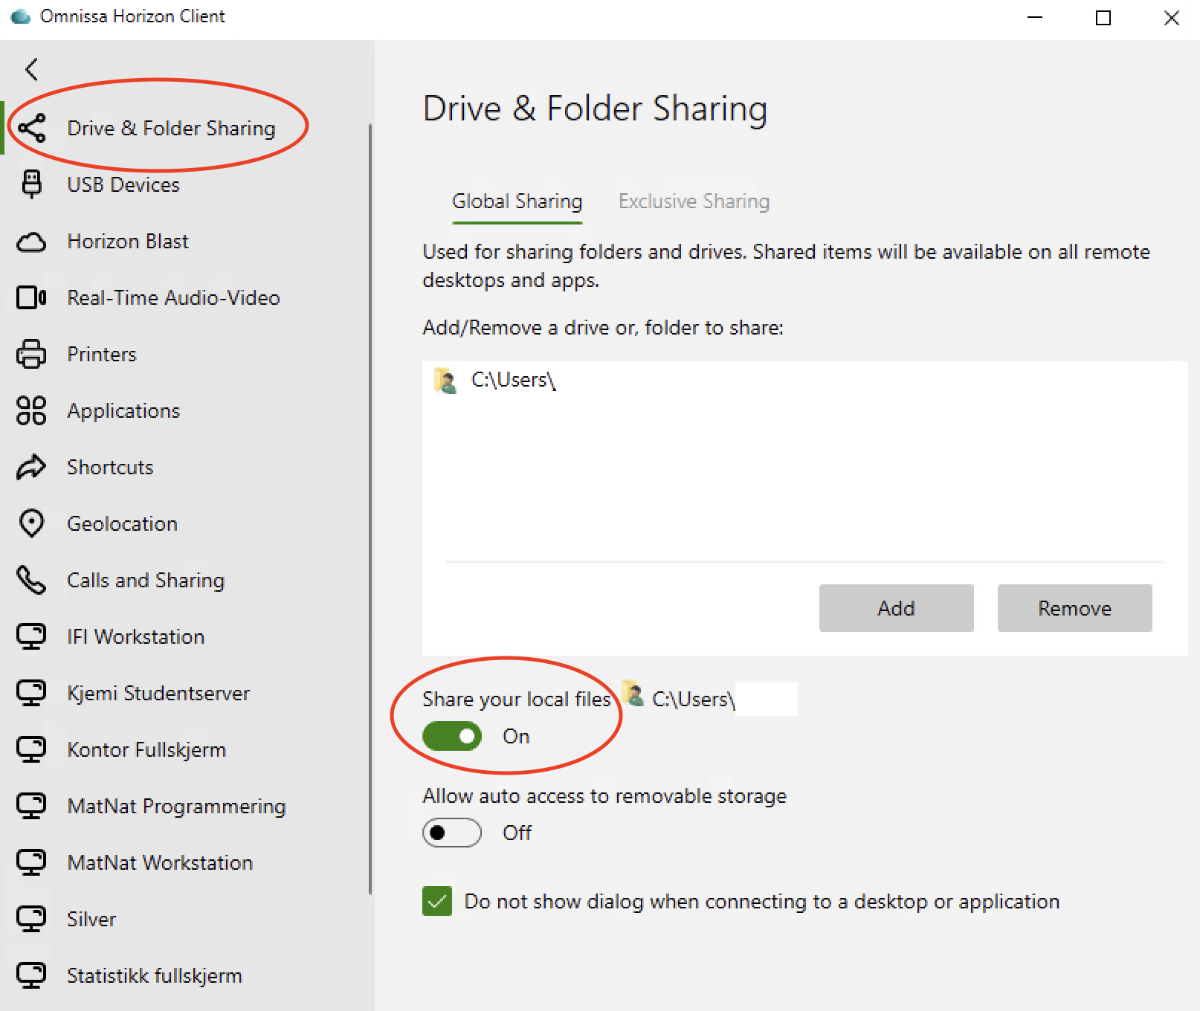1200x1011 pixels.
Task: Open Geolocation pin icon
Action: [31, 523]
